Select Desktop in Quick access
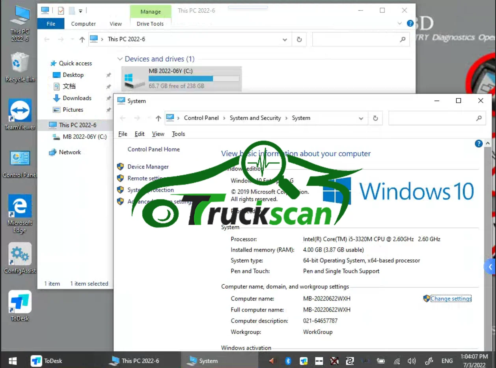 [73, 75]
